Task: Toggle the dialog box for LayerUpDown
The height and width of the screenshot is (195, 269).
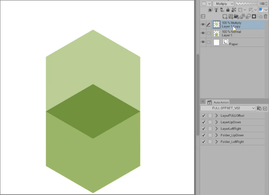Action: click(210, 122)
